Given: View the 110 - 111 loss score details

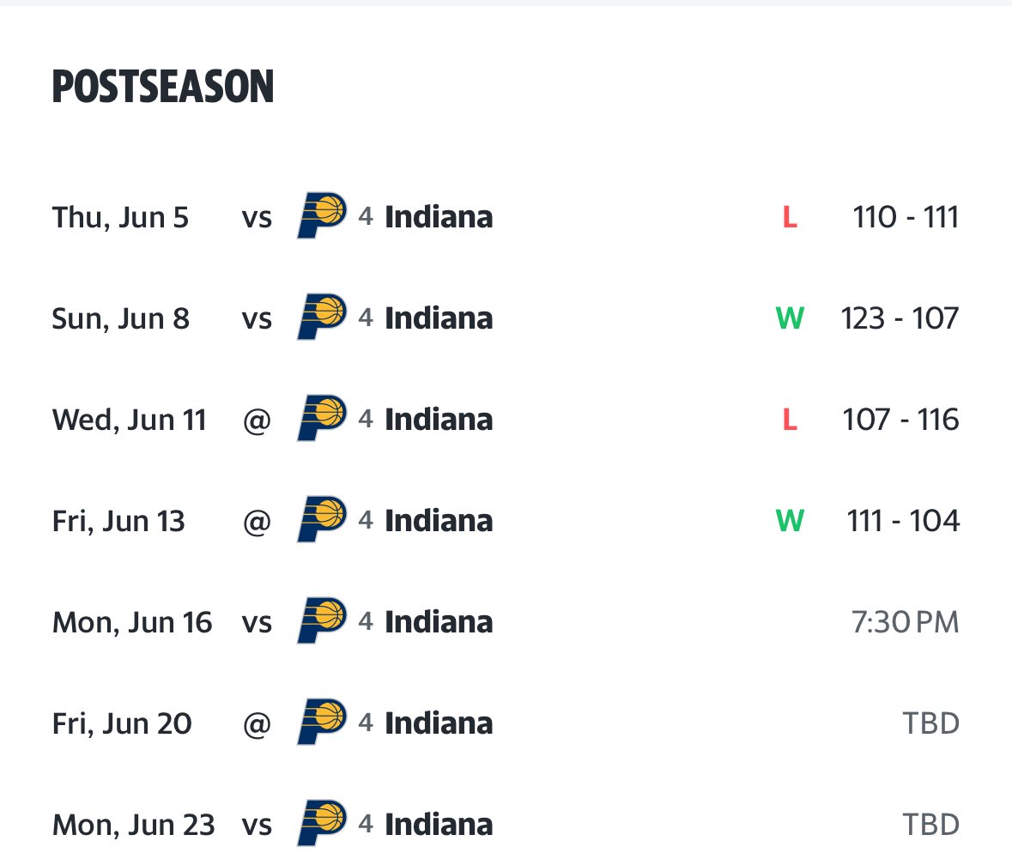Looking at the screenshot, I should 906,217.
